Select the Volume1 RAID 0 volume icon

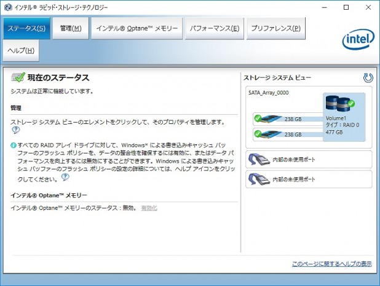click(x=340, y=104)
